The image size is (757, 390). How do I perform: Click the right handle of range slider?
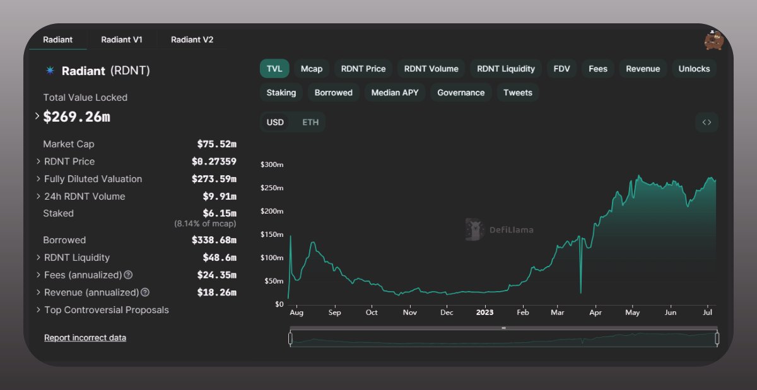tap(717, 338)
